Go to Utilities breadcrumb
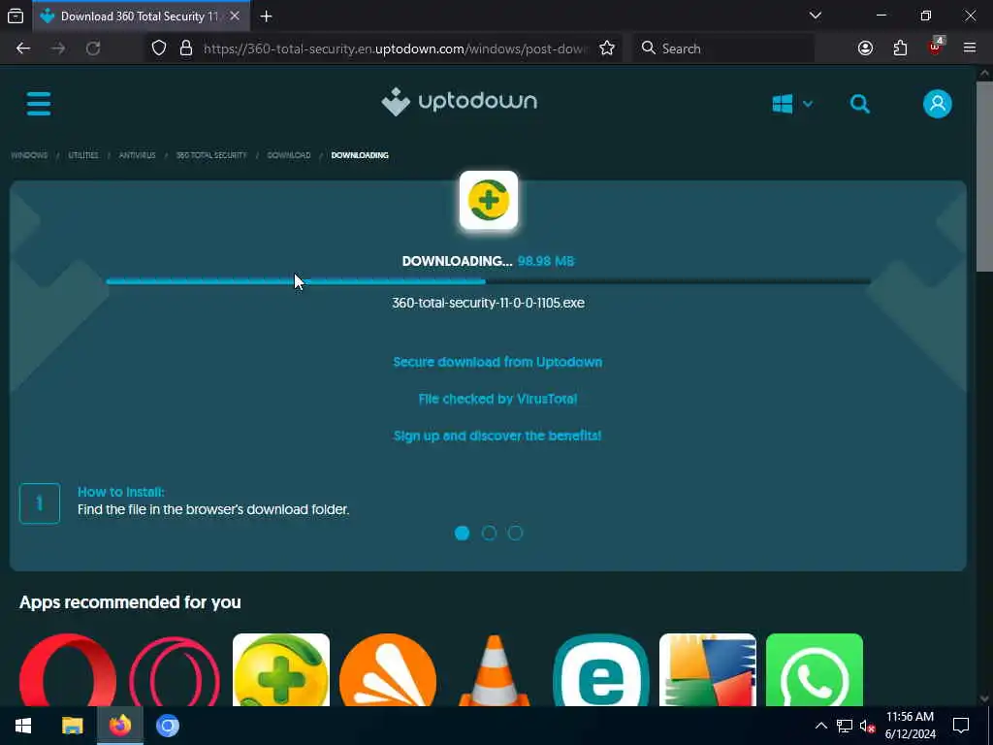This screenshot has width=993, height=745. click(x=83, y=155)
